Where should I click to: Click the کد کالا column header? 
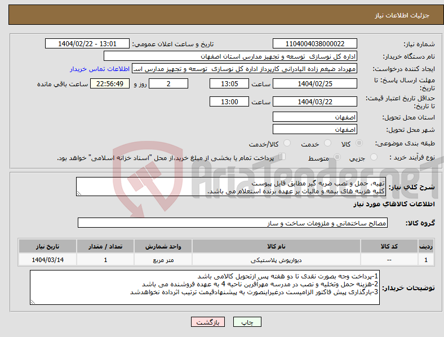(x=389, y=246)
